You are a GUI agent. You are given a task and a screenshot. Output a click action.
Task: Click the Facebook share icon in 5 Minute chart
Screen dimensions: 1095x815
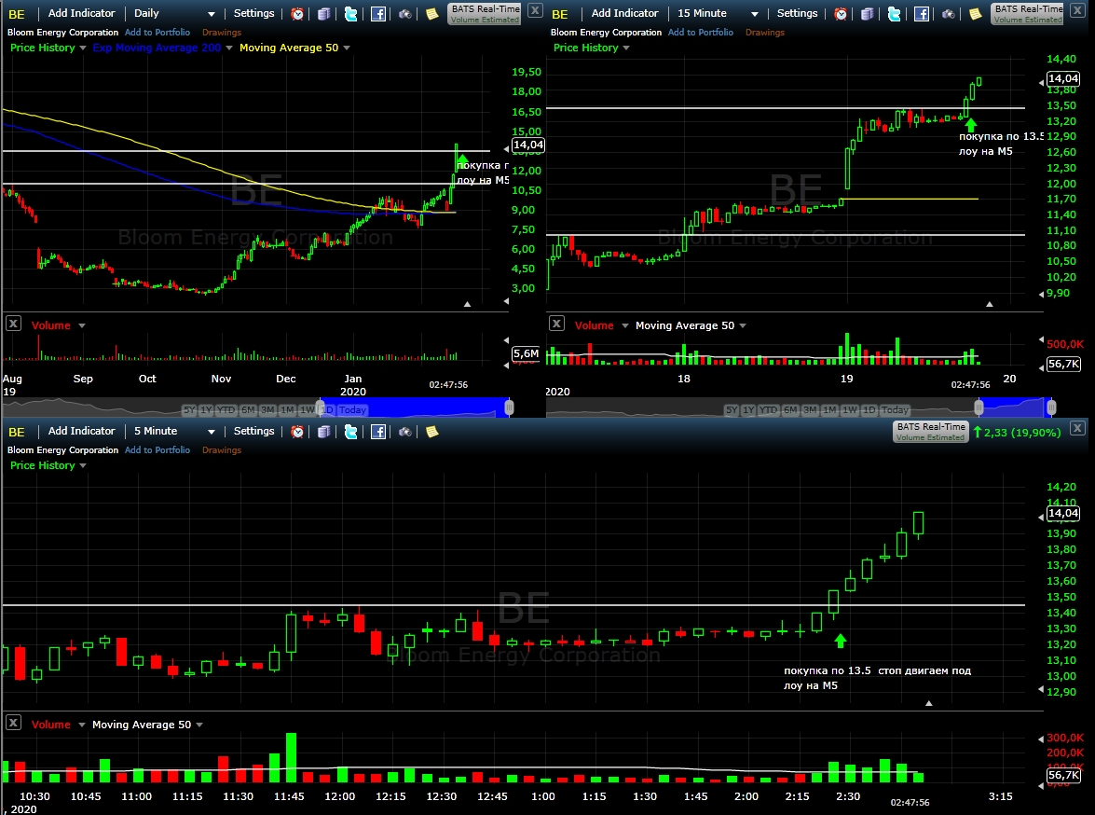point(377,432)
